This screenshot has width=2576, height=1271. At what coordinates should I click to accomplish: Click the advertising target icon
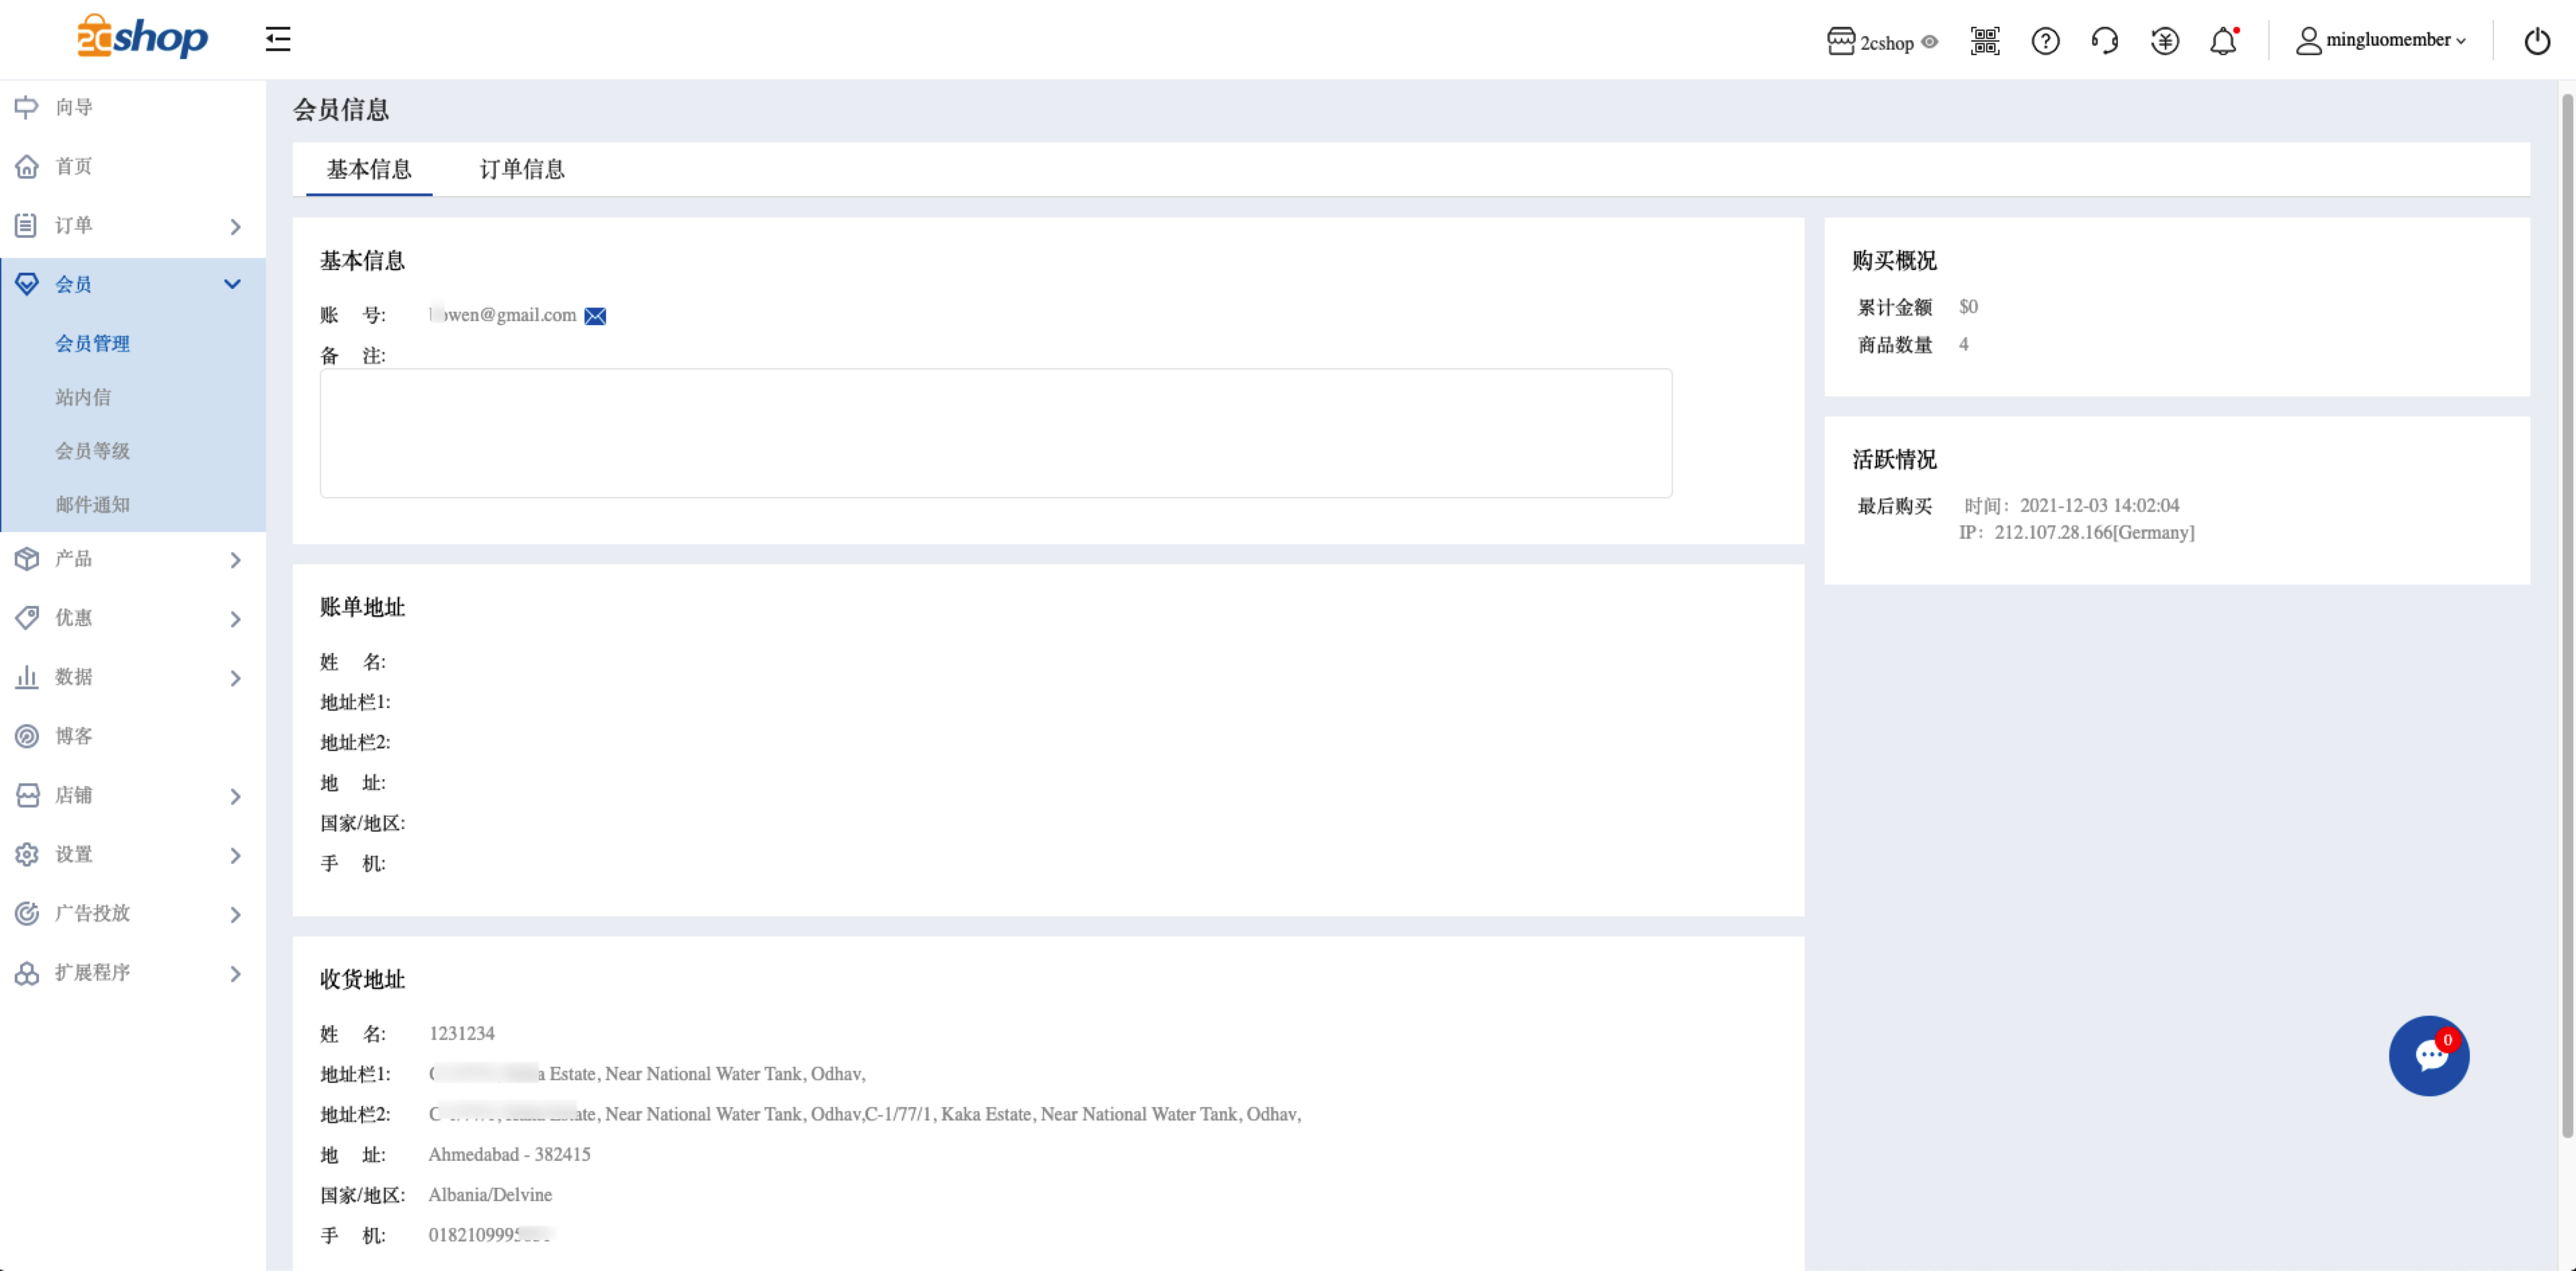[x=27, y=913]
